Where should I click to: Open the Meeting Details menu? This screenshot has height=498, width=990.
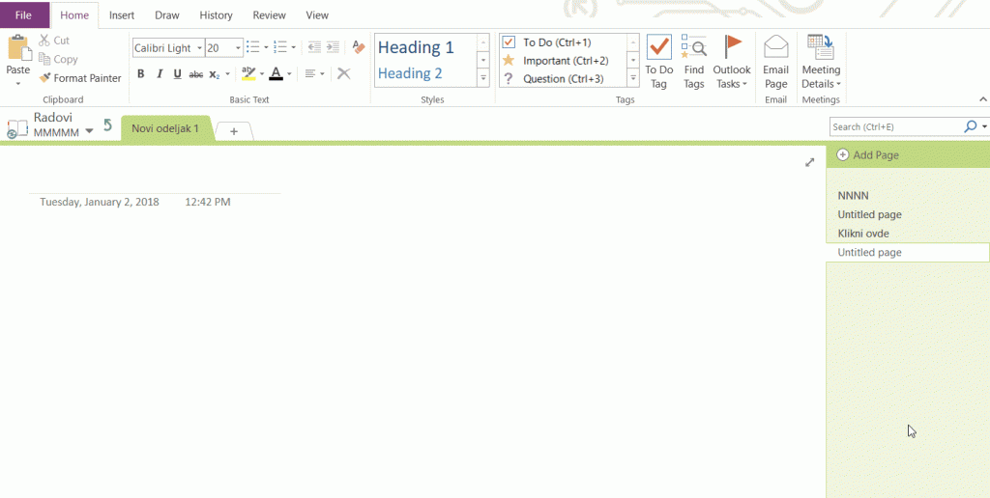(821, 62)
